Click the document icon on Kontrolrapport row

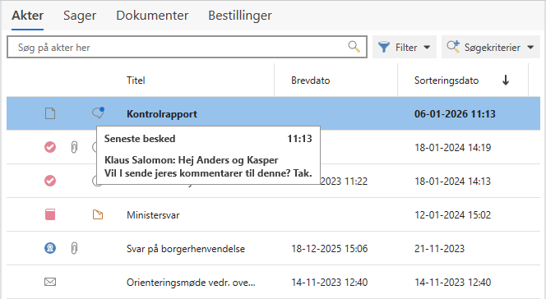[50, 113]
